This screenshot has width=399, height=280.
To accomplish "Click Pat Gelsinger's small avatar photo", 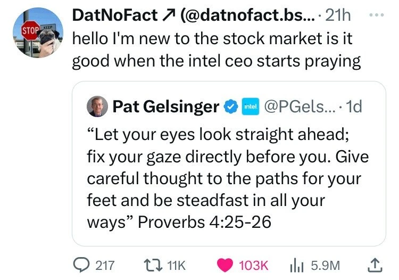I will [x=98, y=107].
